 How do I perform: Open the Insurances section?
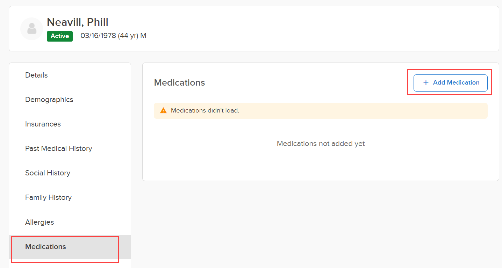click(43, 124)
